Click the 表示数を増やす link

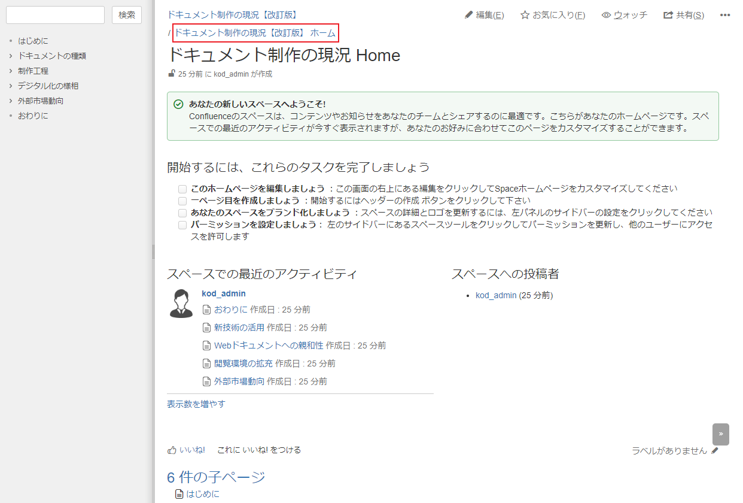pos(196,404)
